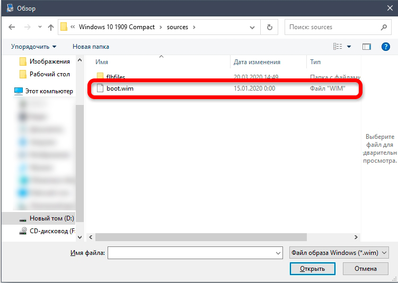Click the forward navigation arrow

[x=27, y=27]
